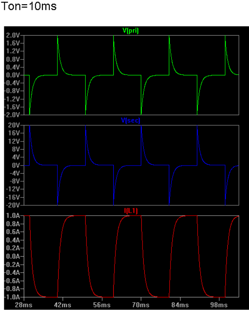Click the 2.0V tick on V(pri) axis

tap(13, 36)
